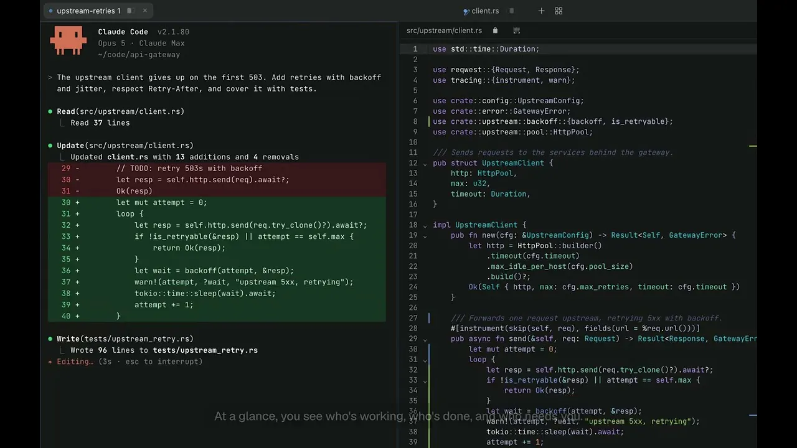The height and width of the screenshot is (448, 797).
Task: Click the '#[instrument(skip(self, req)...' attribute line
Action: (575, 329)
